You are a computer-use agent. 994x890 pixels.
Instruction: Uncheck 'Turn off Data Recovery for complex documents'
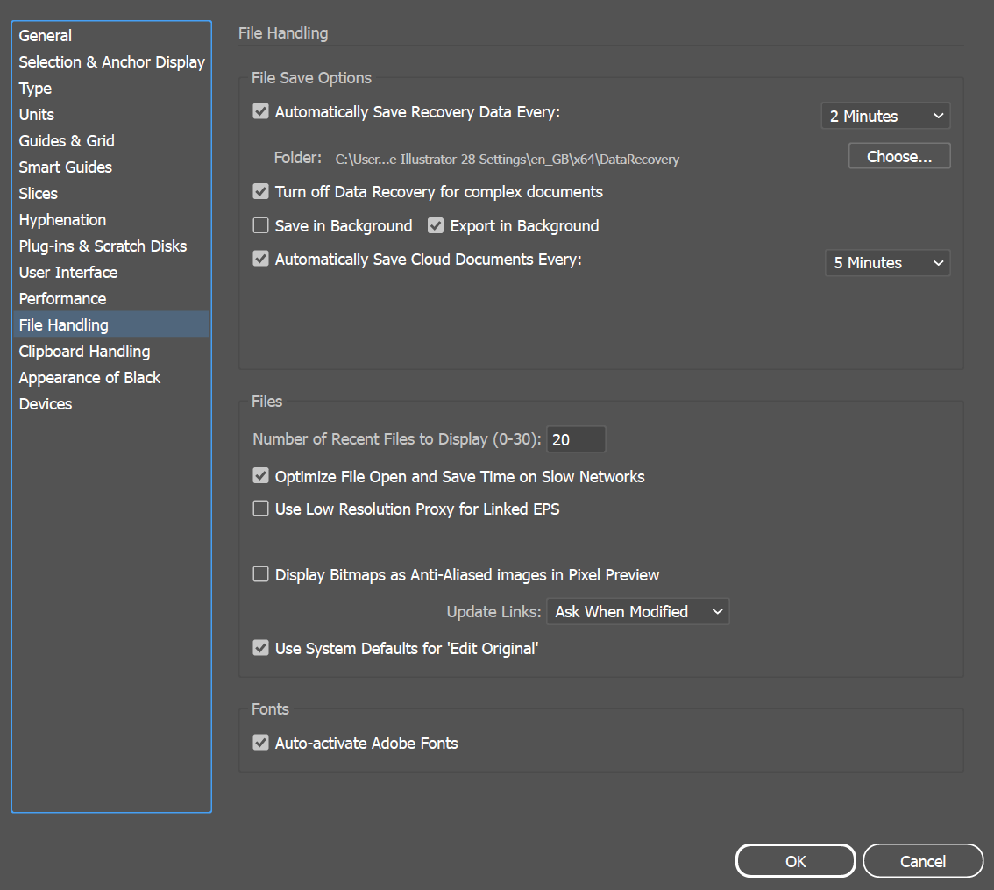click(260, 191)
